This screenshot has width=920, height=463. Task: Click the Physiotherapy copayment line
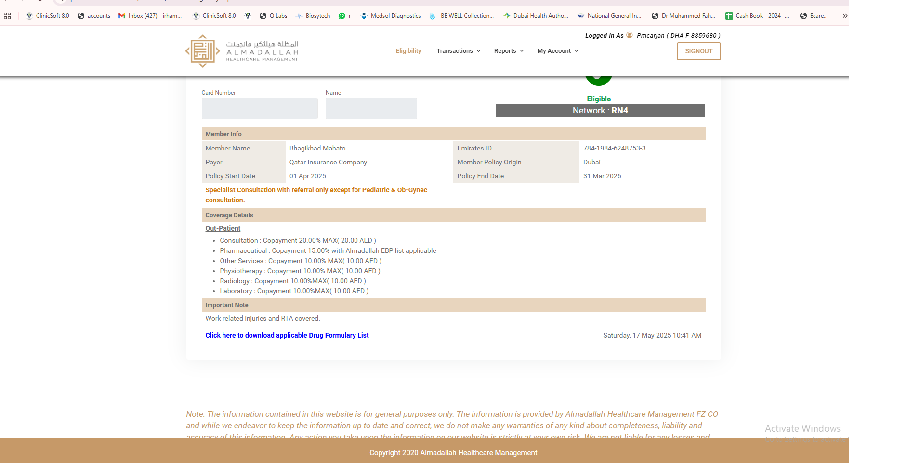coord(300,271)
